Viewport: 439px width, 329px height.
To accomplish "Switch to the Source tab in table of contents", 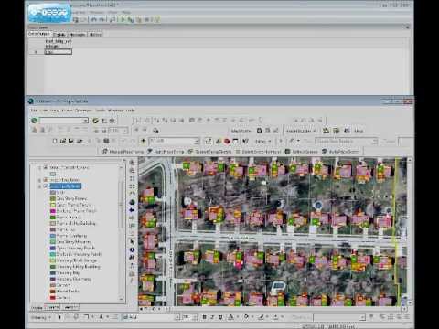I will point(53,307).
